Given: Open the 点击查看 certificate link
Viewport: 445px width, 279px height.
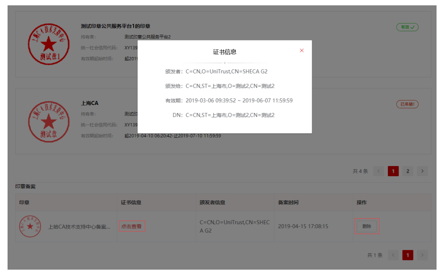Looking at the screenshot, I should 131,226.
